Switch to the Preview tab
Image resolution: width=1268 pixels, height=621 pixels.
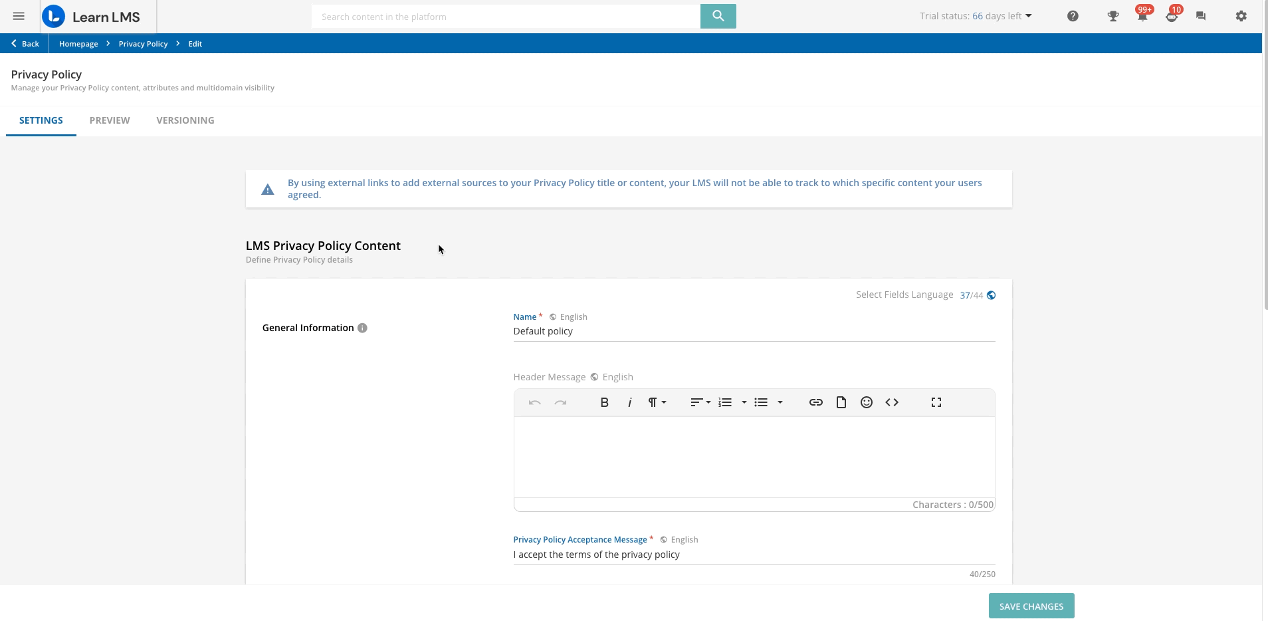pyautogui.click(x=110, y=120)
